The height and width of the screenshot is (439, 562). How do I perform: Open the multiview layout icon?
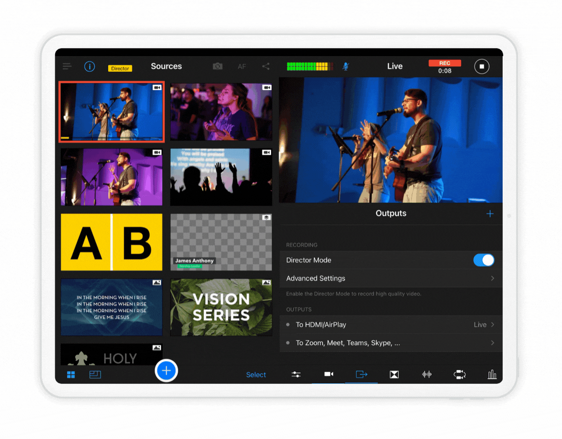point(95,375)
